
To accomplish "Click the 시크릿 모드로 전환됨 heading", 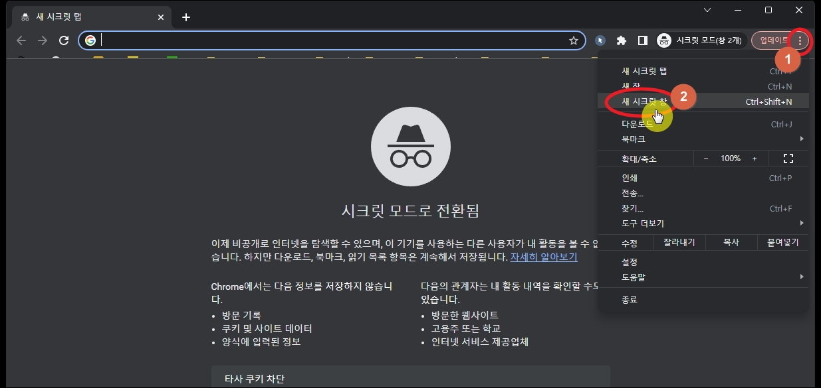I will (410, 211).
